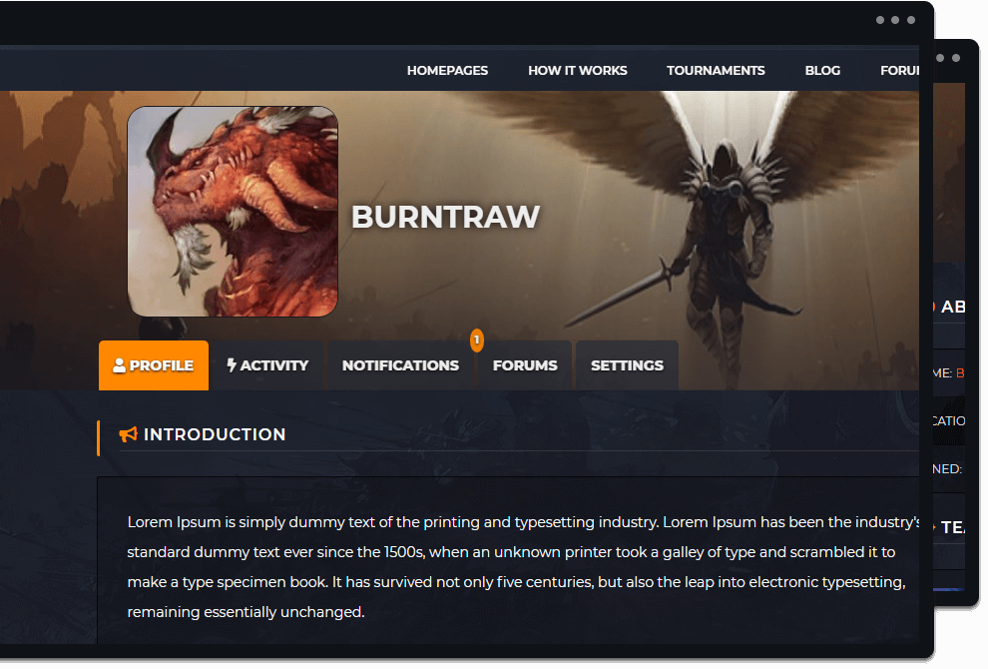Click the megaphone icon next to Introduction
Screen dimensions: 988x669
pyautogui.click(x=129, y=434)
